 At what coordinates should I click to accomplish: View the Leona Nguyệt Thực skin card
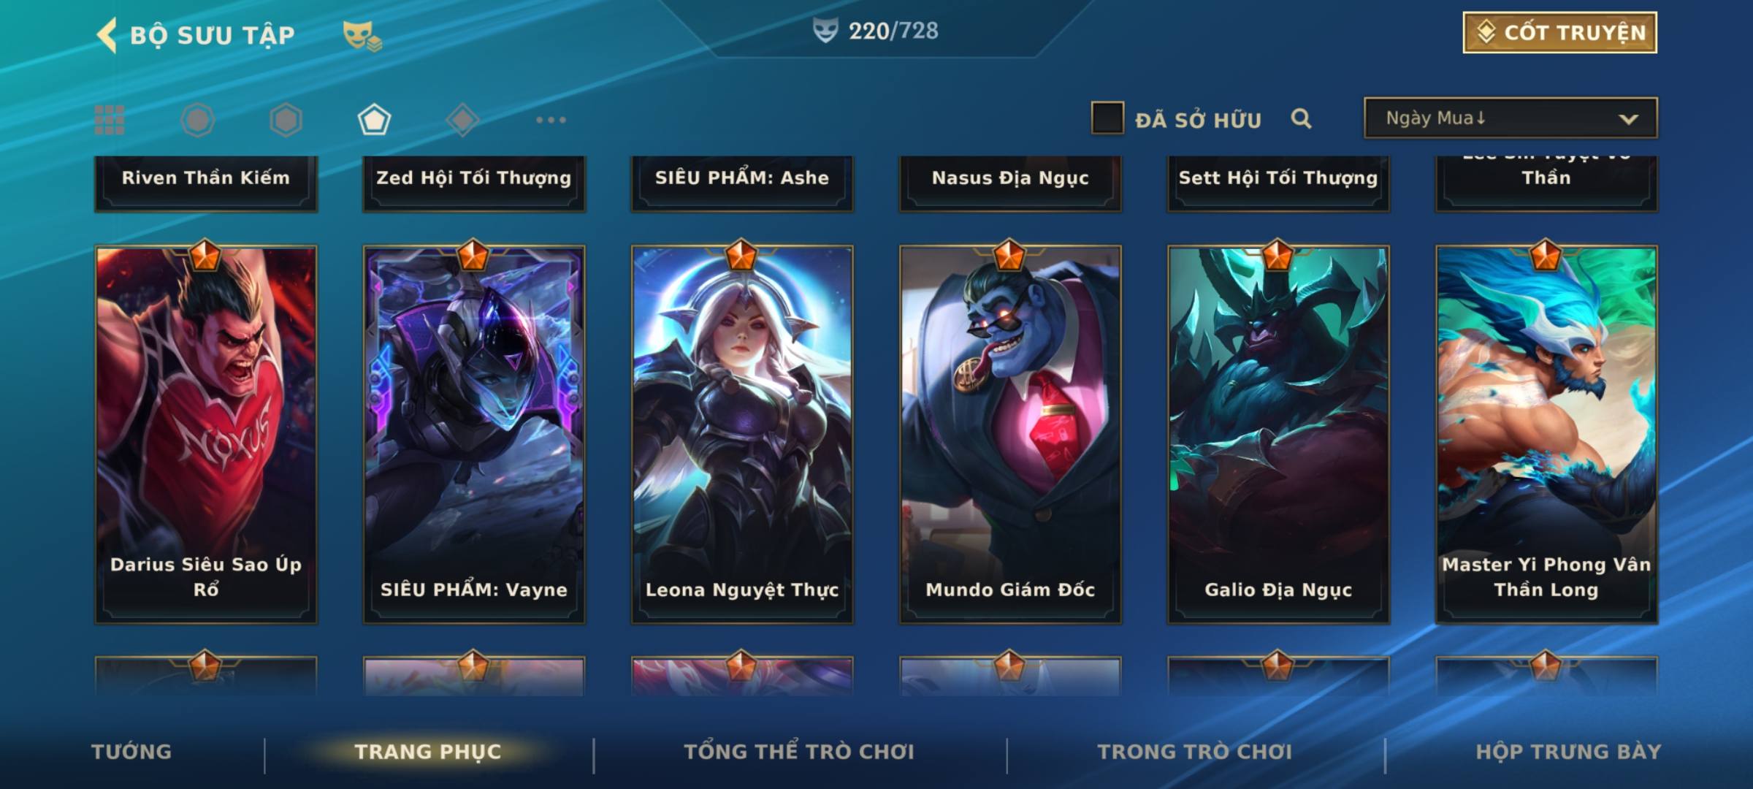(742, 434)
